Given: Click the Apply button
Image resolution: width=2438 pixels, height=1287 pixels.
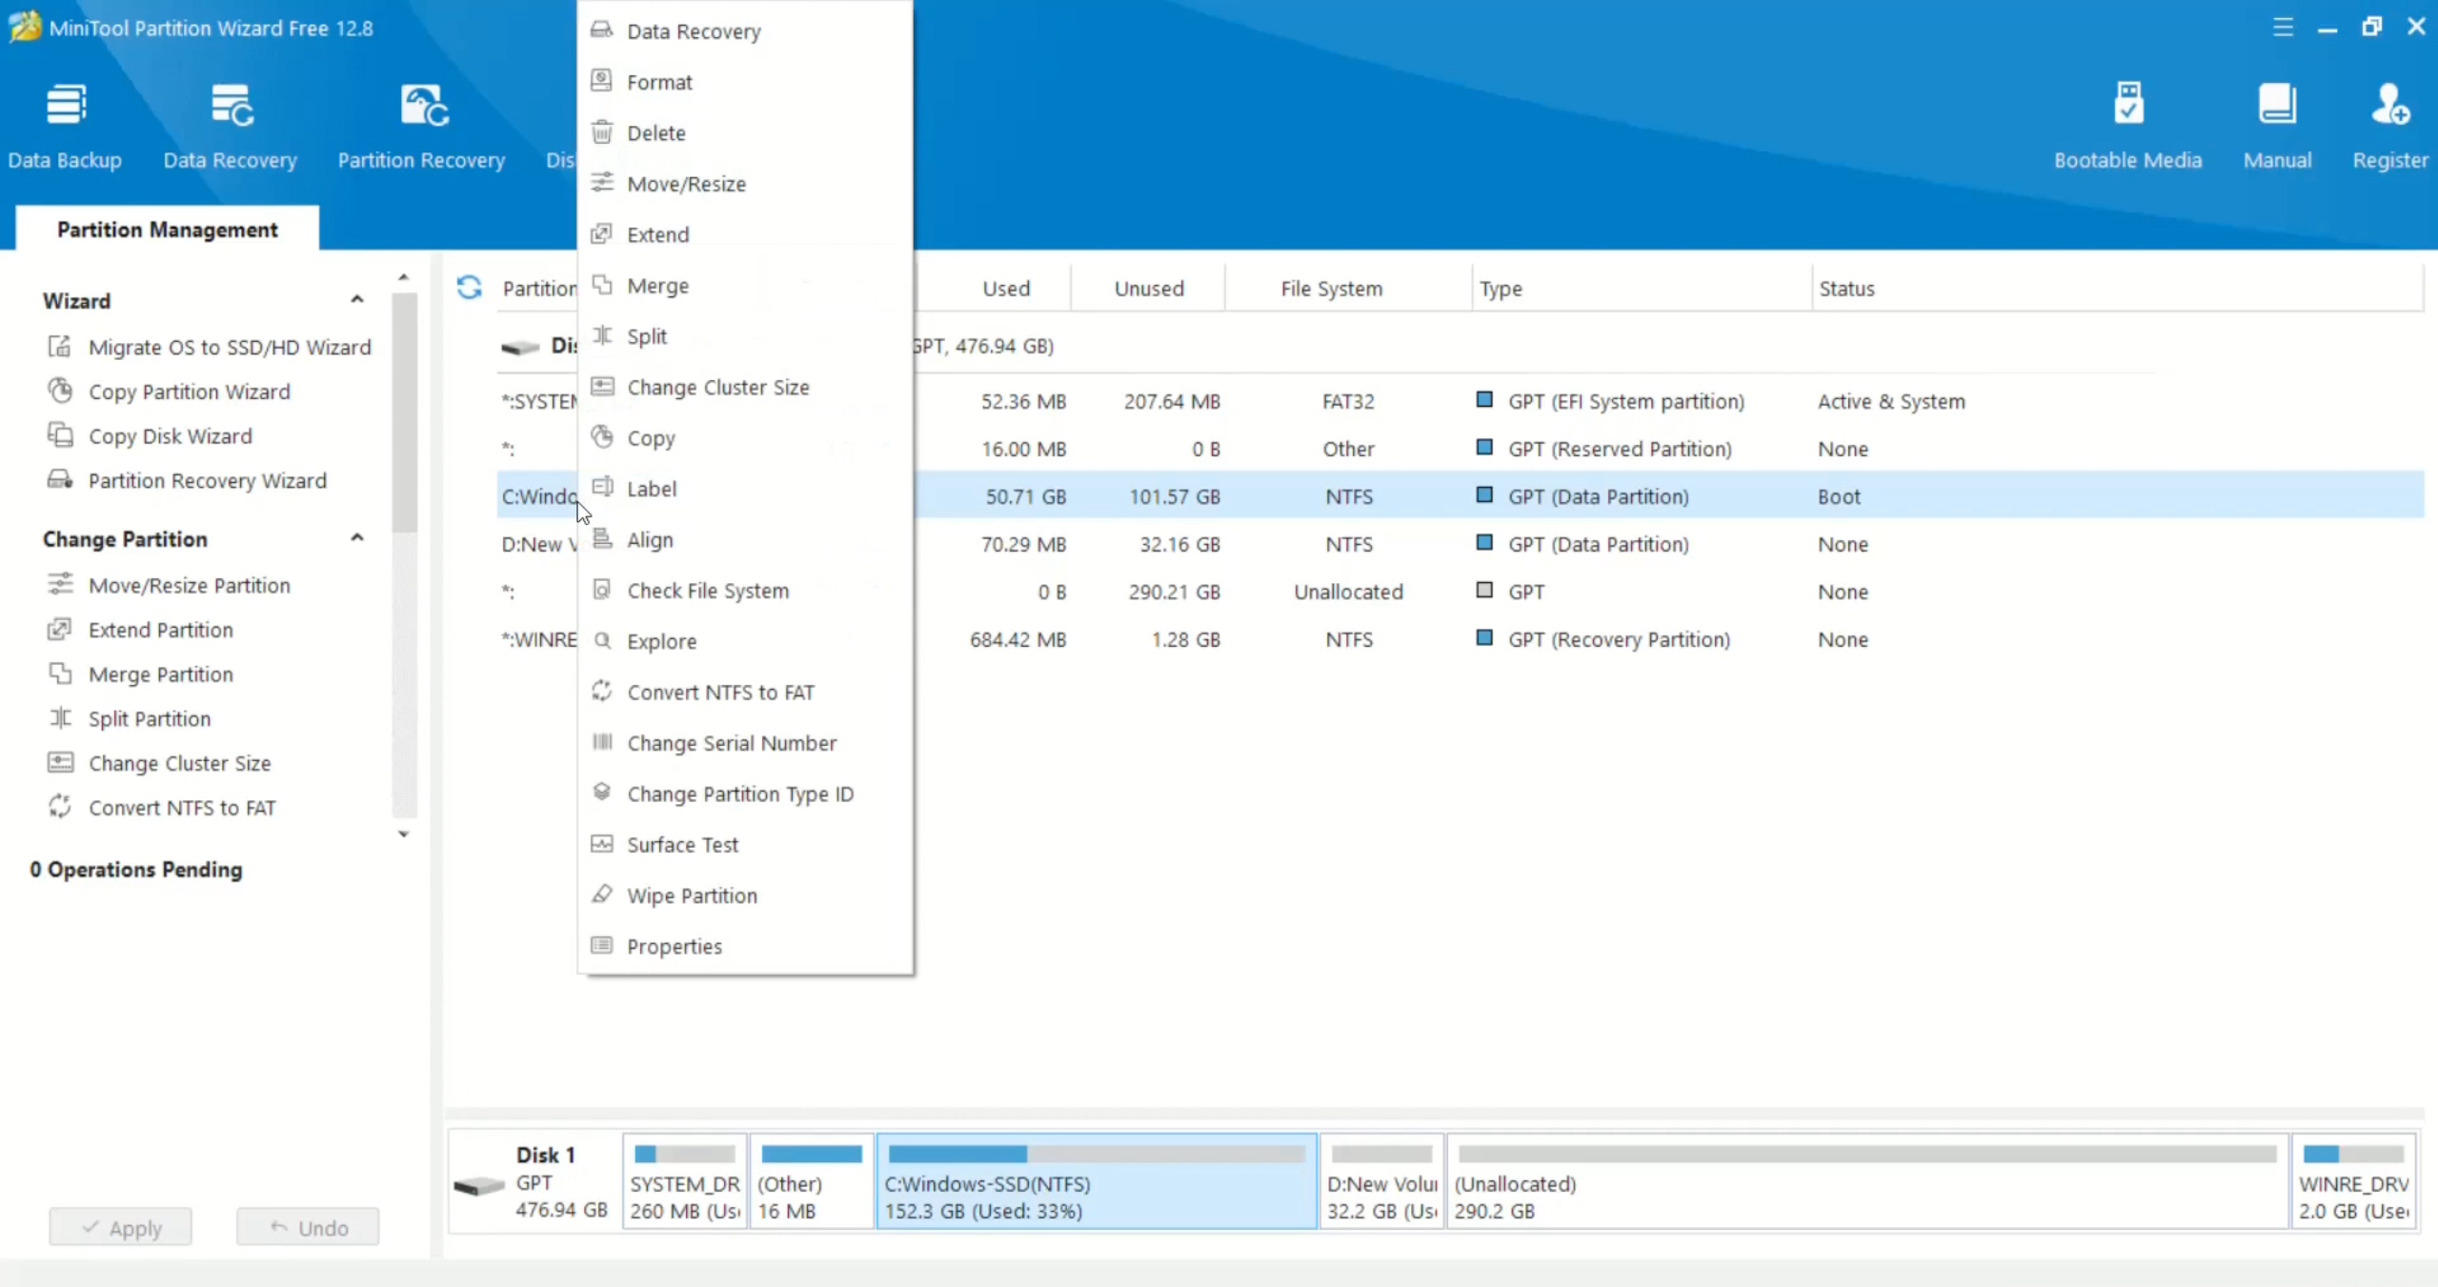Looking at the screenshot, I should tap(121, 1227).
